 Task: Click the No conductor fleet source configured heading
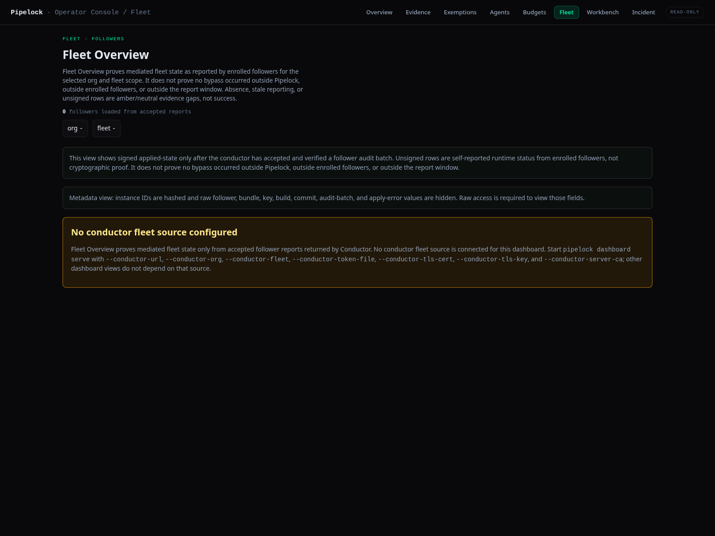[x=154, y=232]
